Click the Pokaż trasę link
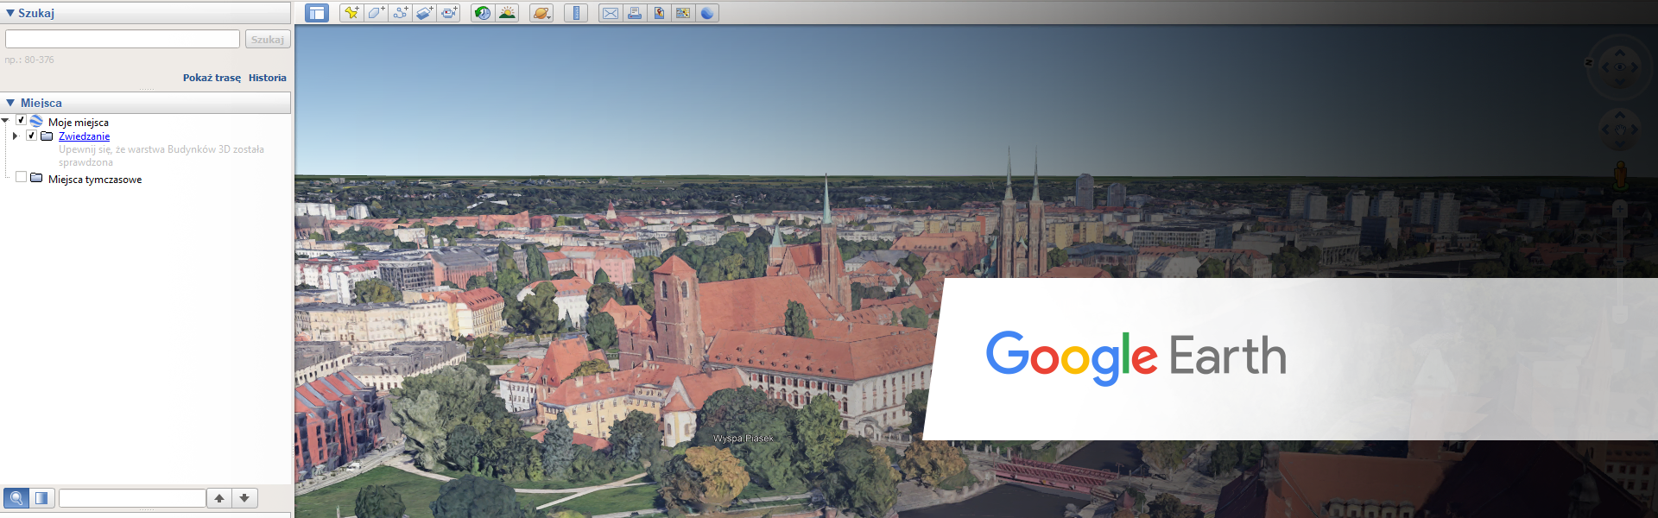Viewport: 1658px width, 518px height. click(x=212, y=78)
